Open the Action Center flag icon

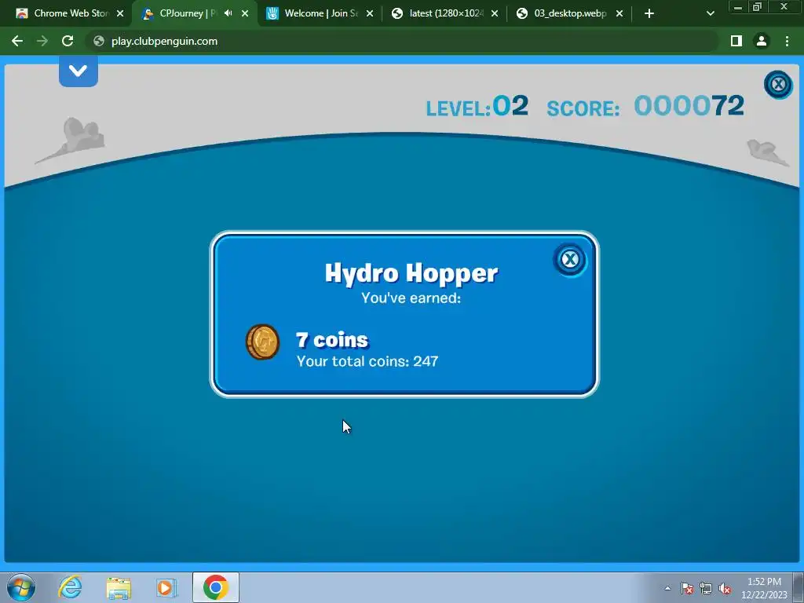pos(687,588)
